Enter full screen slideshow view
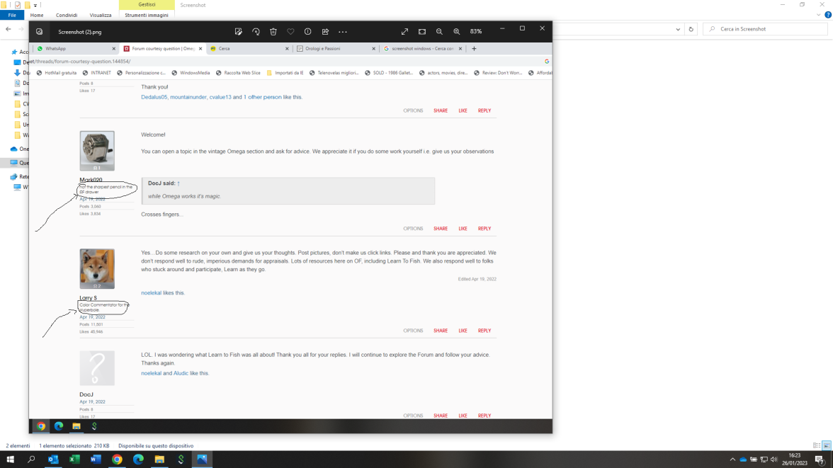This screenshot has width=833, height=468. (404, 31)
